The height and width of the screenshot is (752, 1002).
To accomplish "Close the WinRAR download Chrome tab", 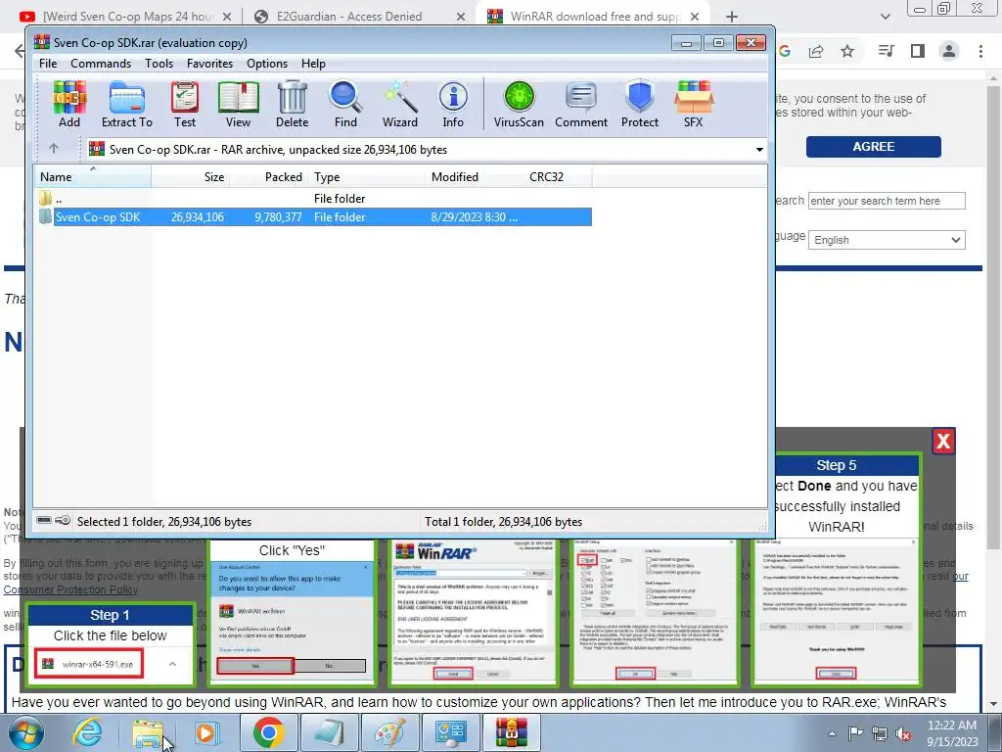I will click(x=696, y=17).
